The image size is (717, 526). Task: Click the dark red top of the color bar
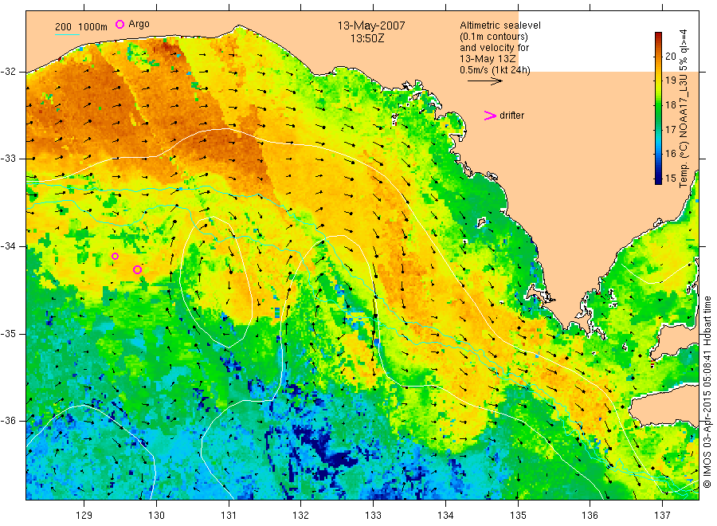[658, 36]
